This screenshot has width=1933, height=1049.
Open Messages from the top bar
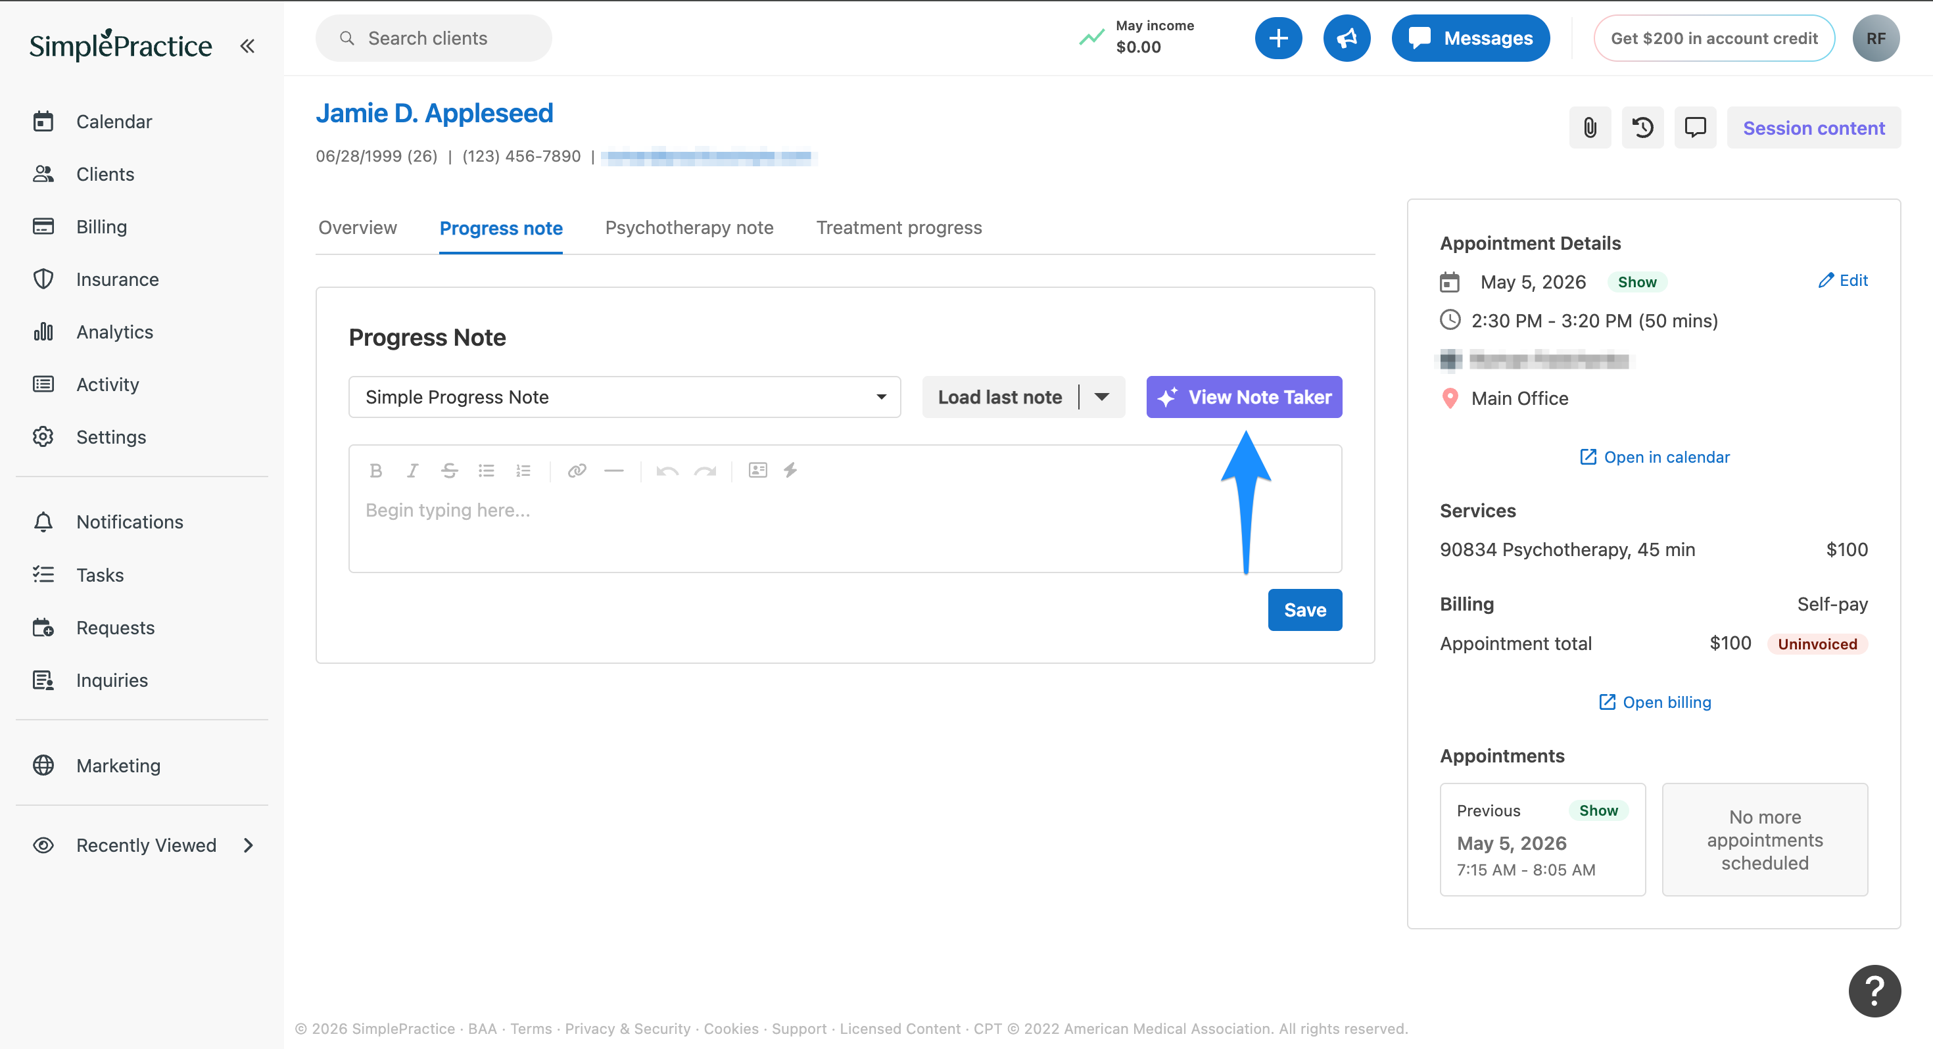point(1470,38)
